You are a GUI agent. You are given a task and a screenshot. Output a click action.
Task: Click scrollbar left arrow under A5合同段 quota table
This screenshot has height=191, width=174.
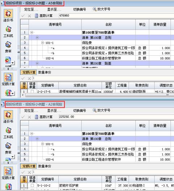coord(23,95)
